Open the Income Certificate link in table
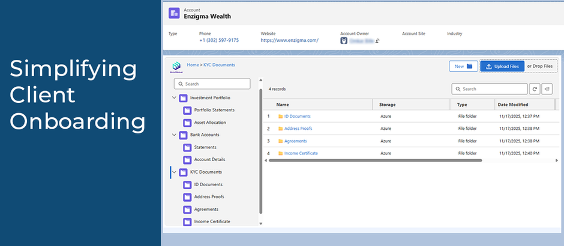This screenshot has width=564, height=246. (301, 153)
